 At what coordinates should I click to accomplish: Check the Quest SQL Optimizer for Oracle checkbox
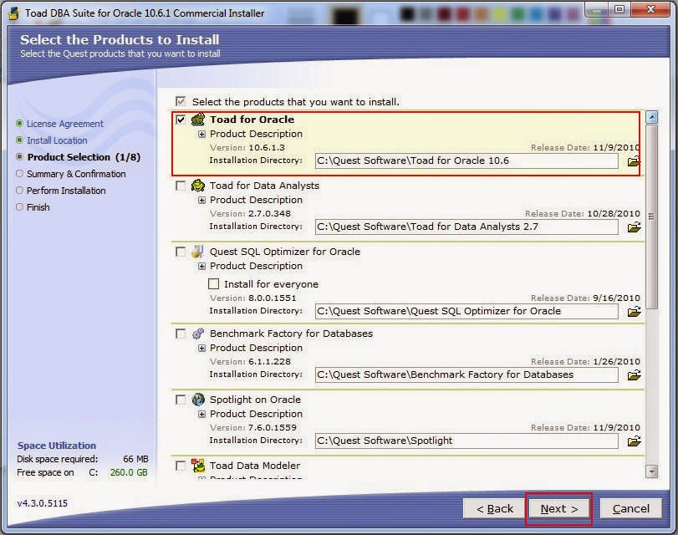click(181, 252)
